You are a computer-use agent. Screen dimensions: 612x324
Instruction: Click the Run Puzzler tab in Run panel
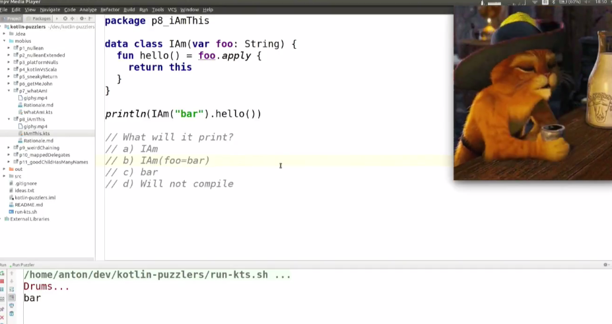point(23,265)
